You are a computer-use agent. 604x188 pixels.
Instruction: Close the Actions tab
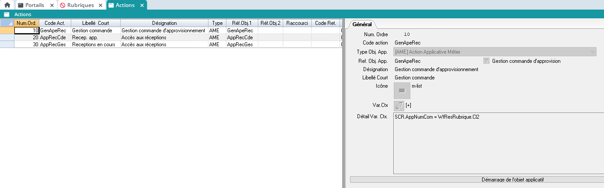point(142,5)
